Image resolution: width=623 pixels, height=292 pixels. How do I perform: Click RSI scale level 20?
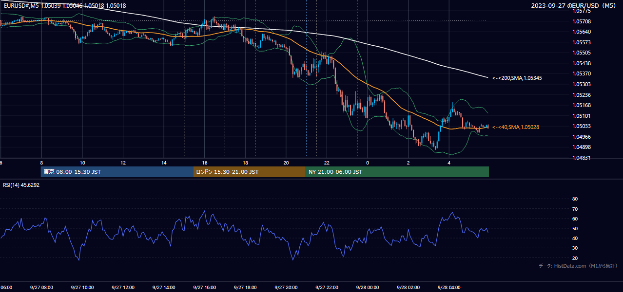coord(575,258)
